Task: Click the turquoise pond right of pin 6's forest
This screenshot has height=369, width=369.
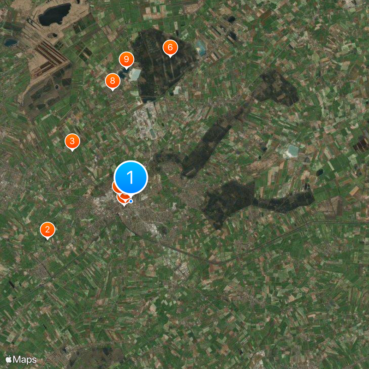Action: [201, 48]
